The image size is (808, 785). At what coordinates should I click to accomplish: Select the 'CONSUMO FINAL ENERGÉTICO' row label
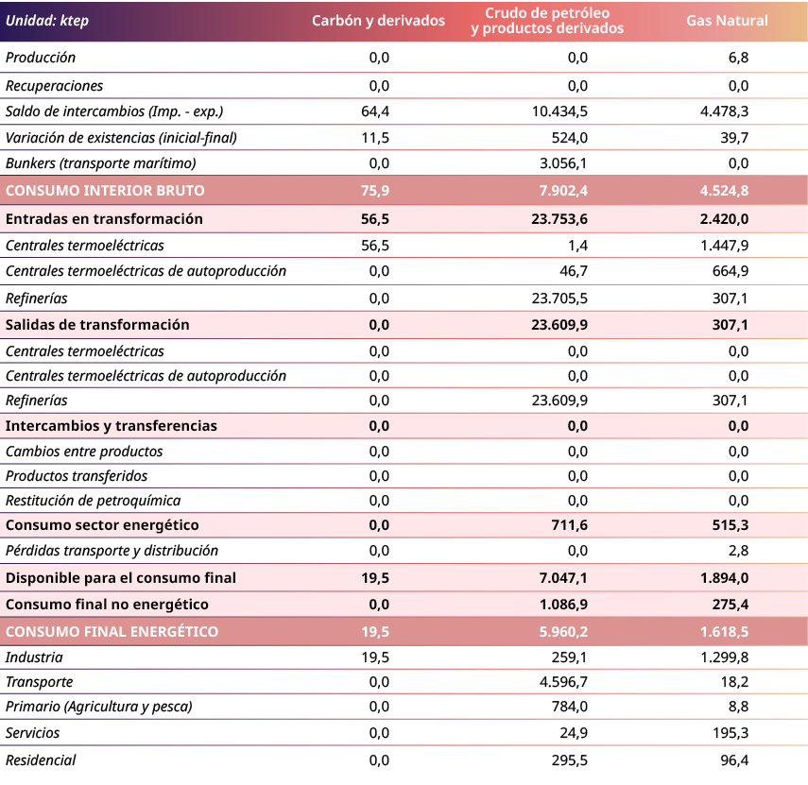pos(112,632)
